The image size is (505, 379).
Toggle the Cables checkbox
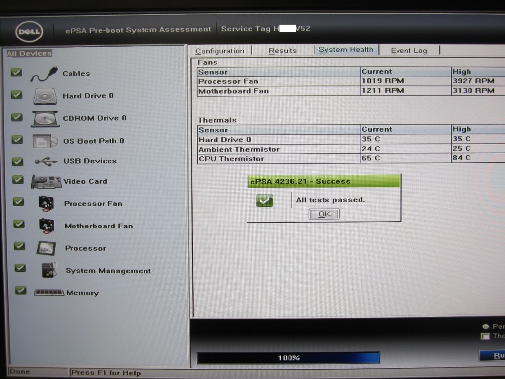[x=16, y=72]
